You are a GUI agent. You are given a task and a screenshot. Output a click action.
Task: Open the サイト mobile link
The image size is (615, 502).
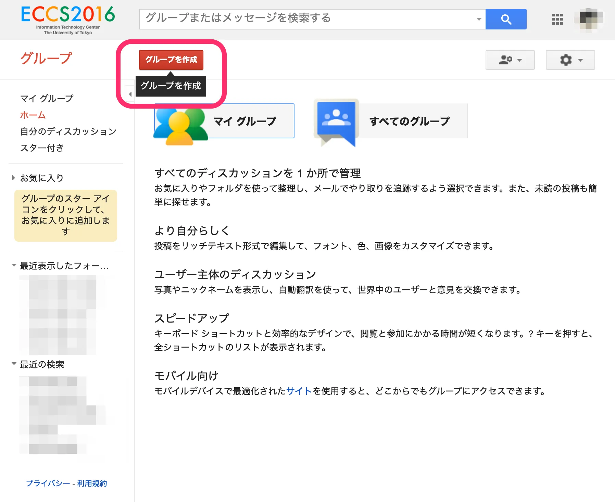[299, 391]
